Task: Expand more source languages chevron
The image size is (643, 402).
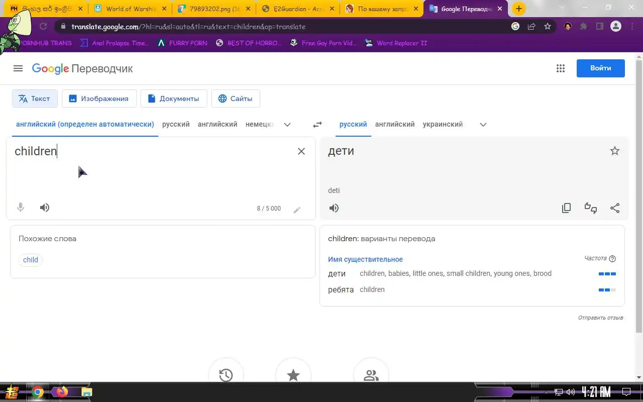Action: coord(287,125)
